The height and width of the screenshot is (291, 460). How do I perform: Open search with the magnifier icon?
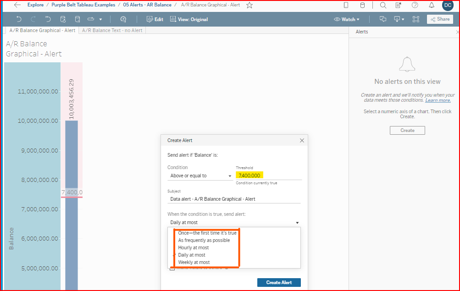(383, 5)
